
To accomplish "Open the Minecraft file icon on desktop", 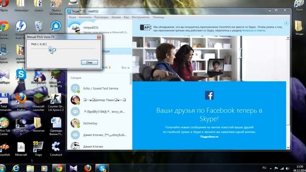I will [x=21, y=149].
